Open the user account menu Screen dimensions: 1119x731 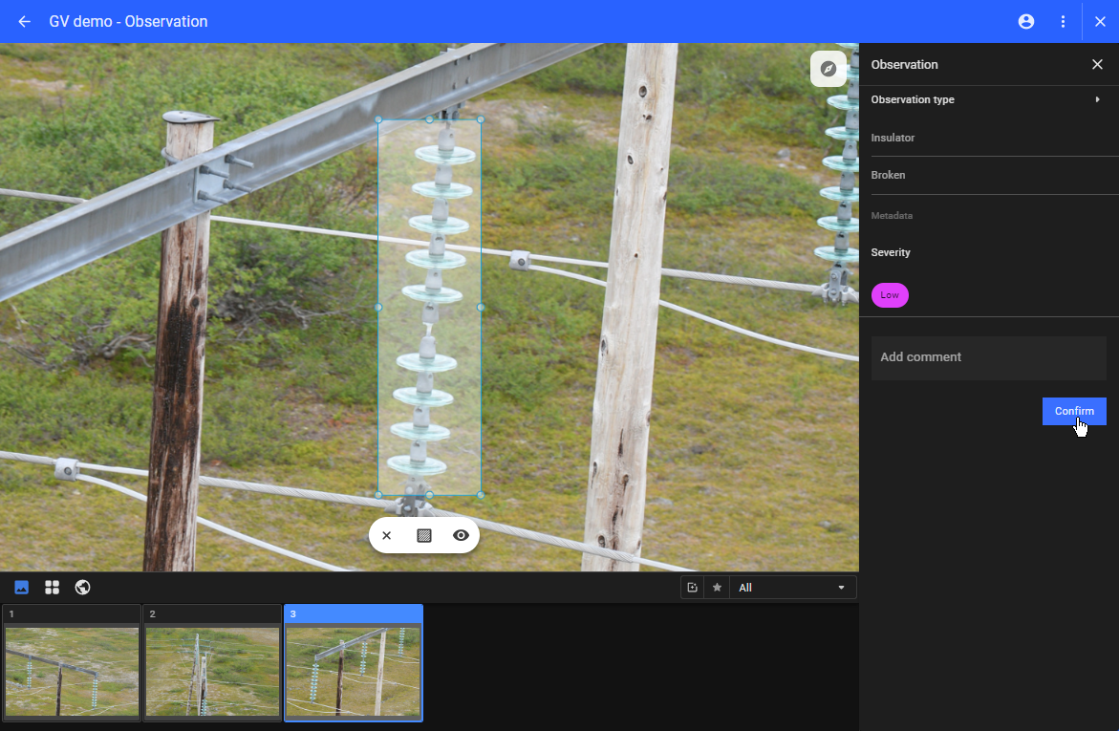[x=1026, y=21]
